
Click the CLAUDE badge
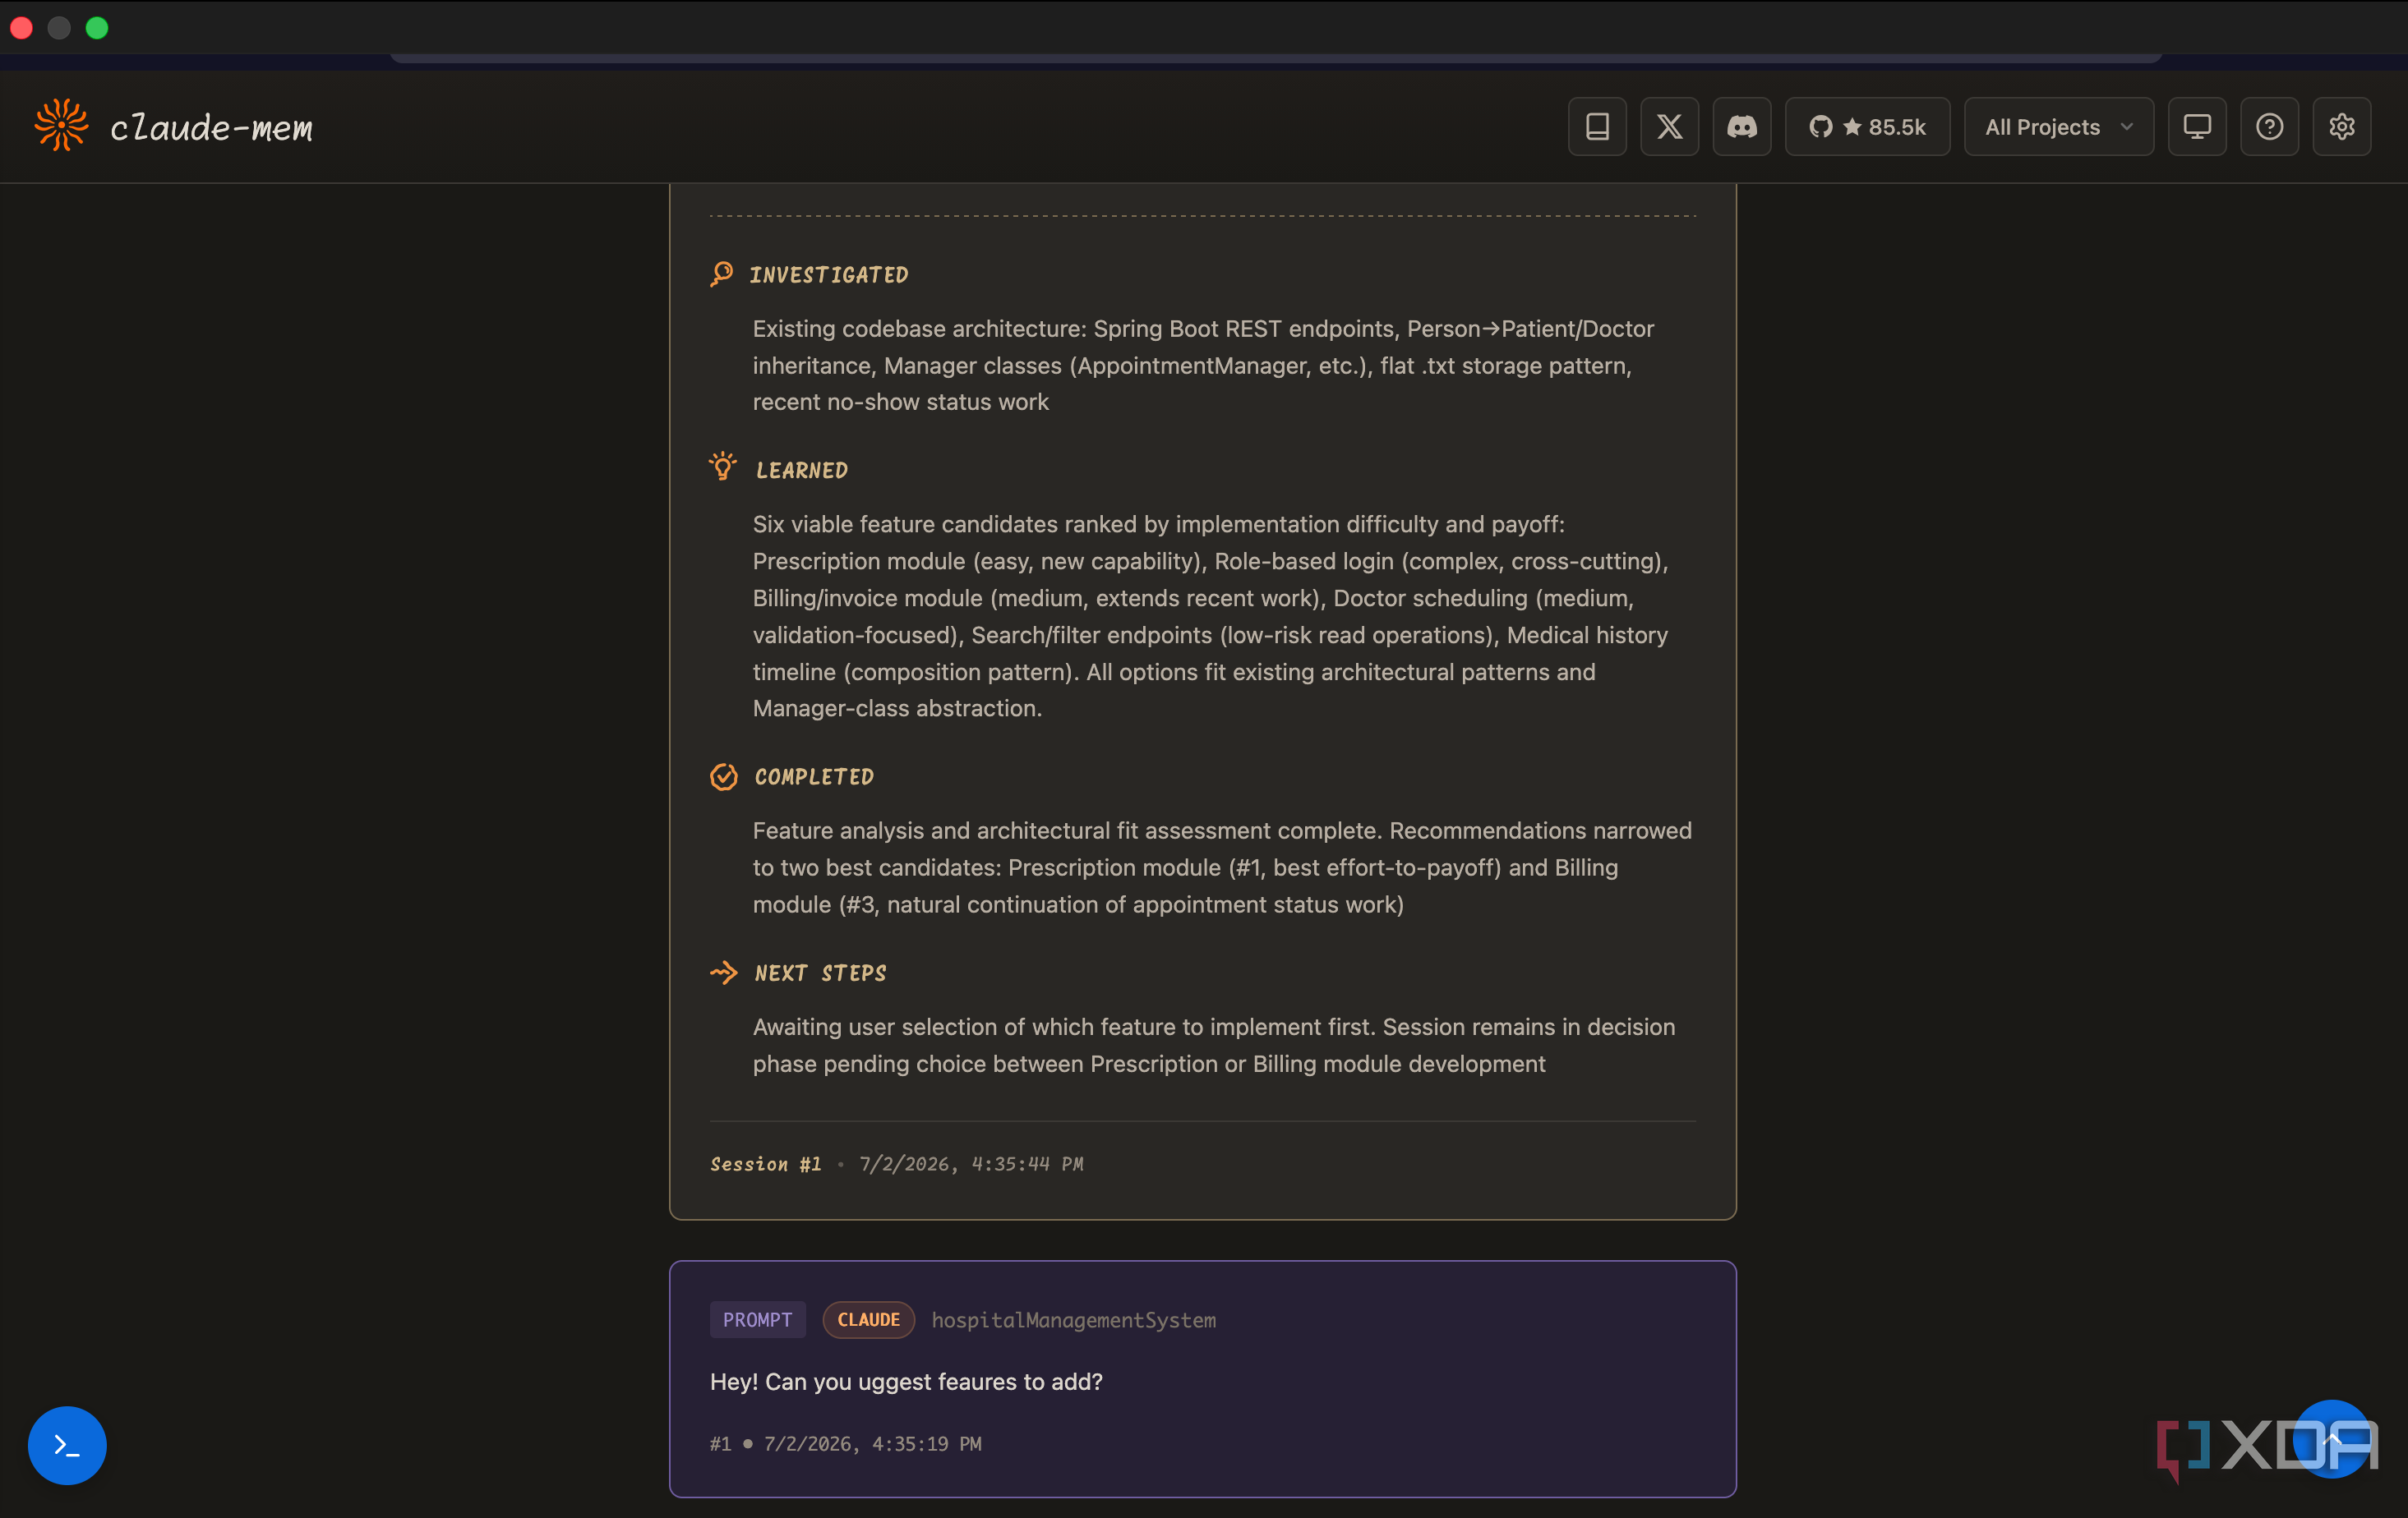868,1319
